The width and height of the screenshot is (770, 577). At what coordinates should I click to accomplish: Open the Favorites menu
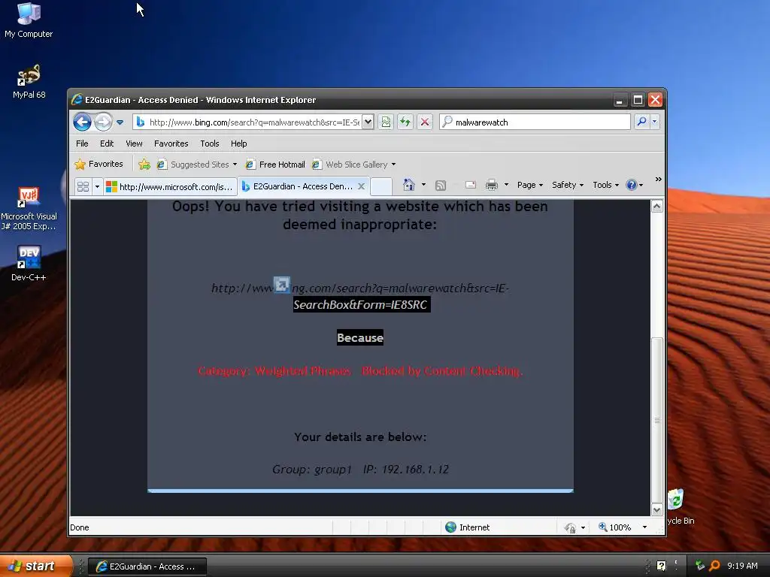(171, 143)
